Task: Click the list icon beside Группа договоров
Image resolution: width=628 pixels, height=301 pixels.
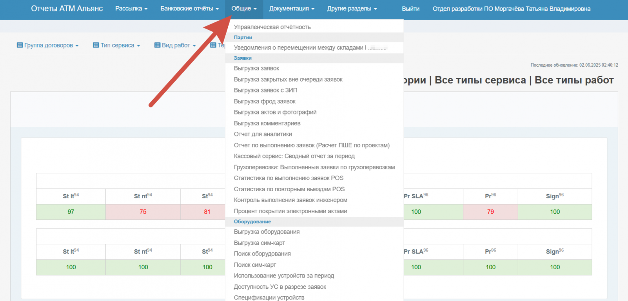Action: click(20, 45)
